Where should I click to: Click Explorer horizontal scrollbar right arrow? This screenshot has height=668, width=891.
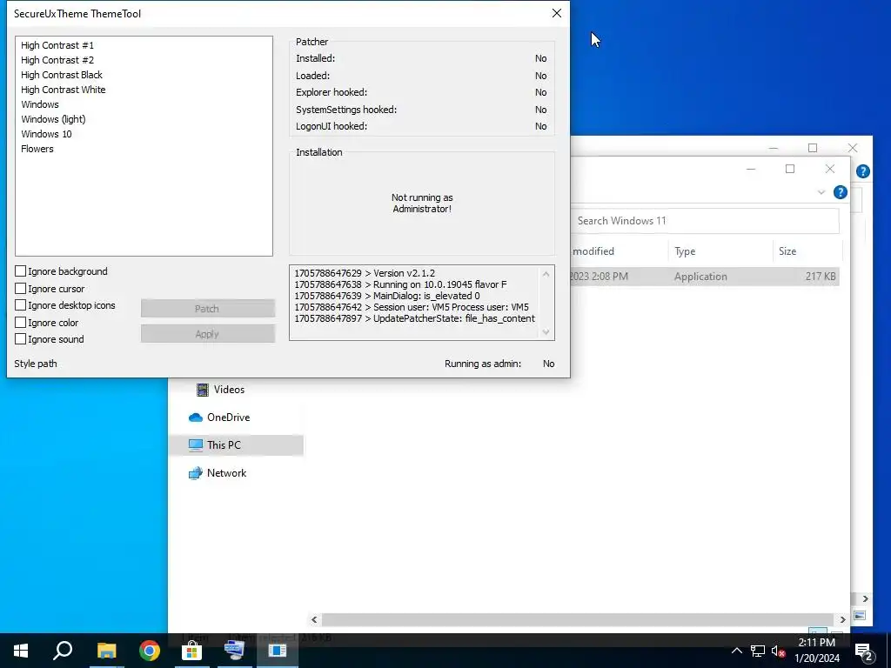[842, 619]
